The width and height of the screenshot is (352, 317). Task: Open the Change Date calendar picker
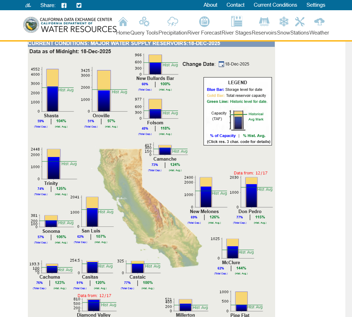point(221,64)
